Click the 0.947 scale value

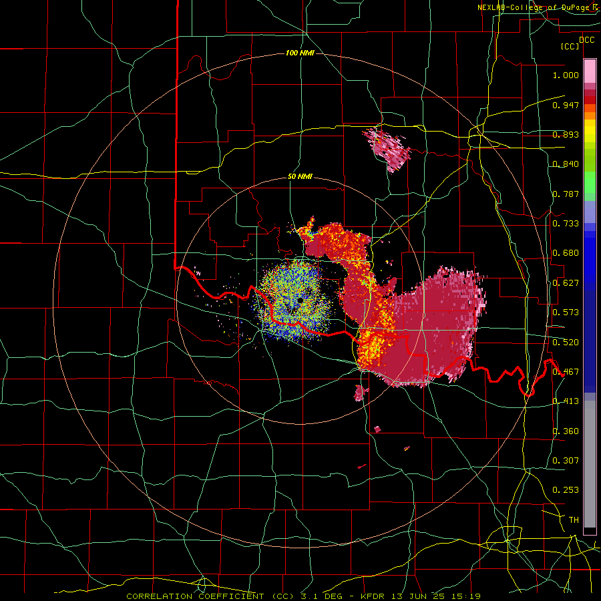[566, 105]
